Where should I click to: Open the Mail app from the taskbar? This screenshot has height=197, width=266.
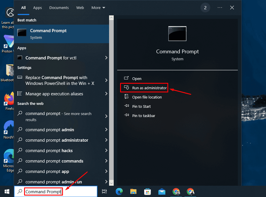[162, 192]
